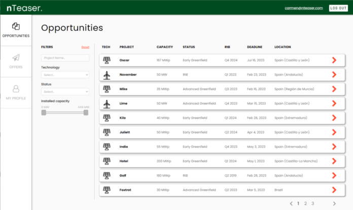The width and height of the screenshot is (353, 210).
Task: Open Mike project via its red arrow
Action: pos(334,89)
